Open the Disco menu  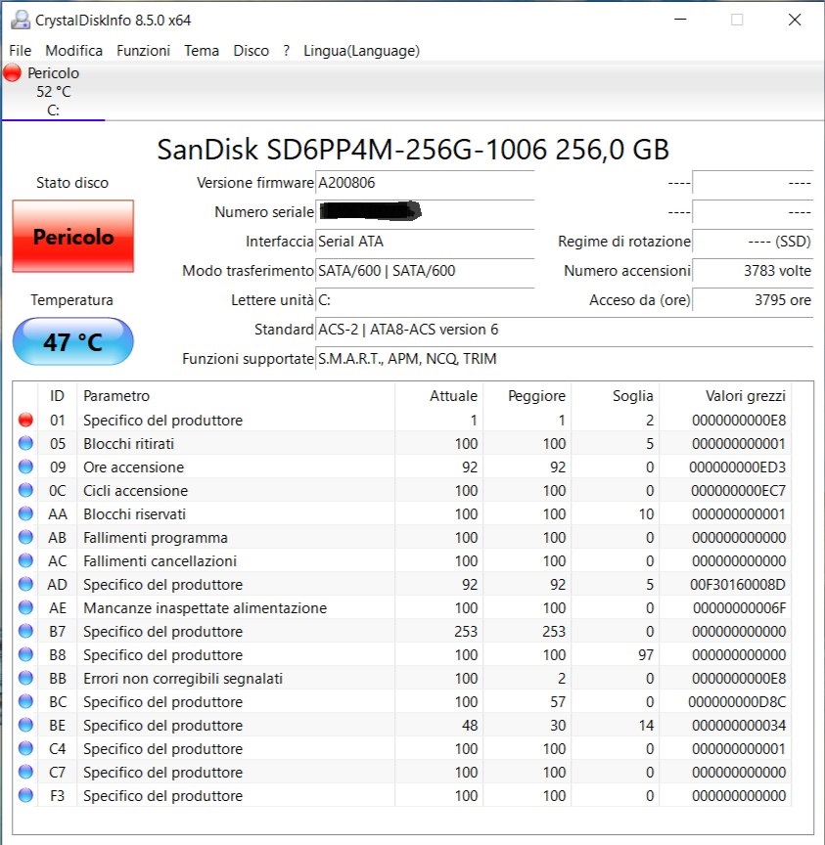tap(252, 51)
